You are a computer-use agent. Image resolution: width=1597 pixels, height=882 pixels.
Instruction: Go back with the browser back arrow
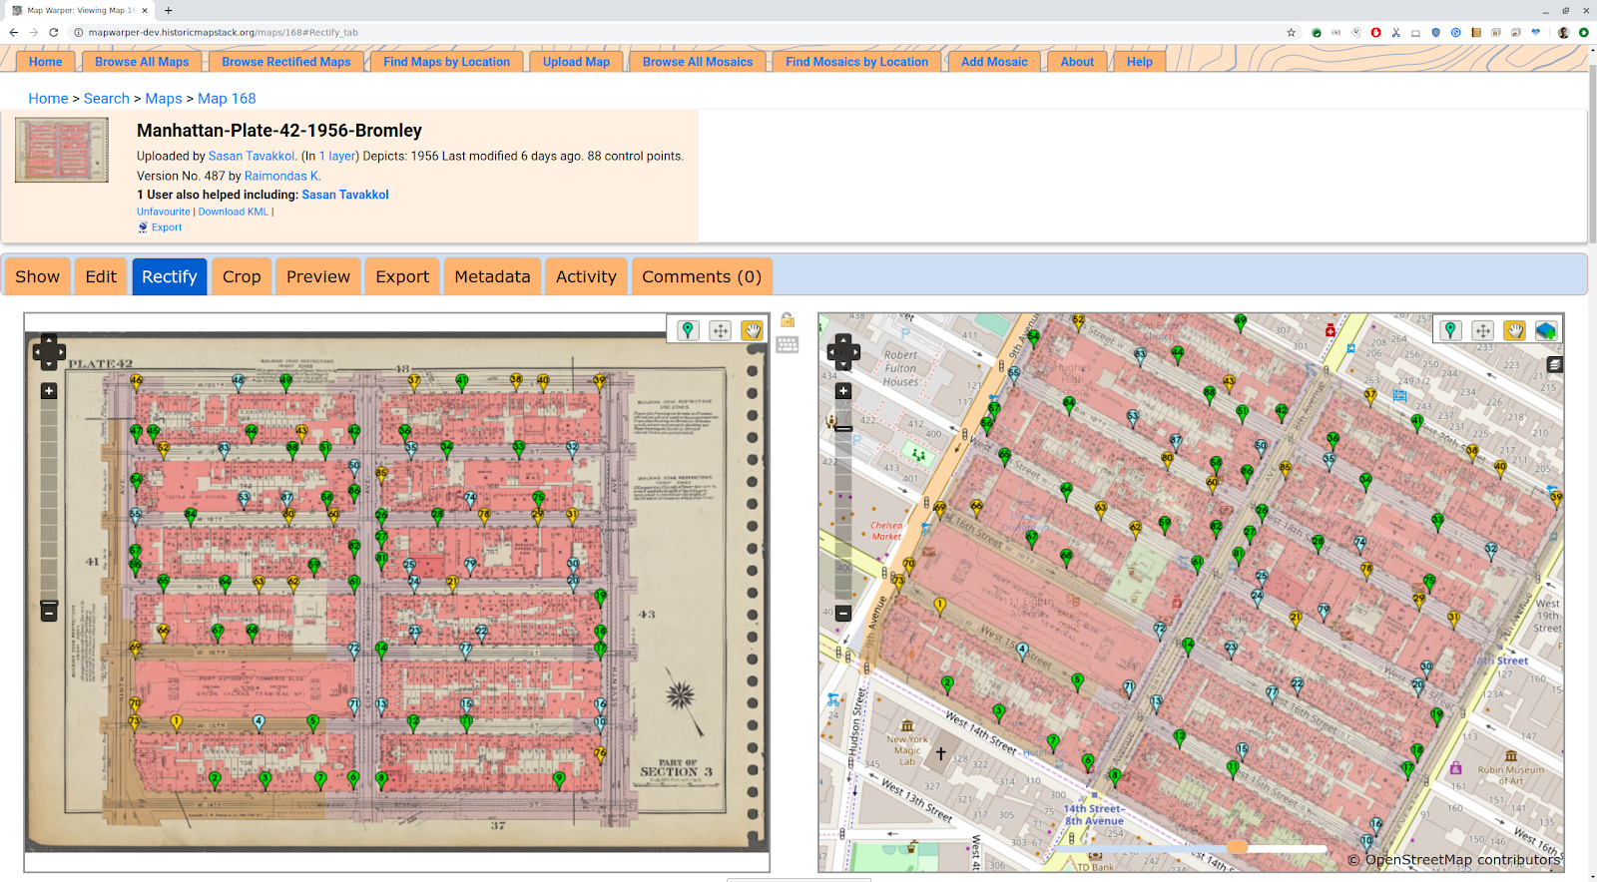14,32
